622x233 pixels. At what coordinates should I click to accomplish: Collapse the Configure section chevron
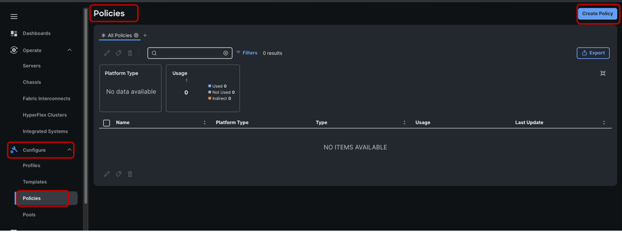coord(69,150)
